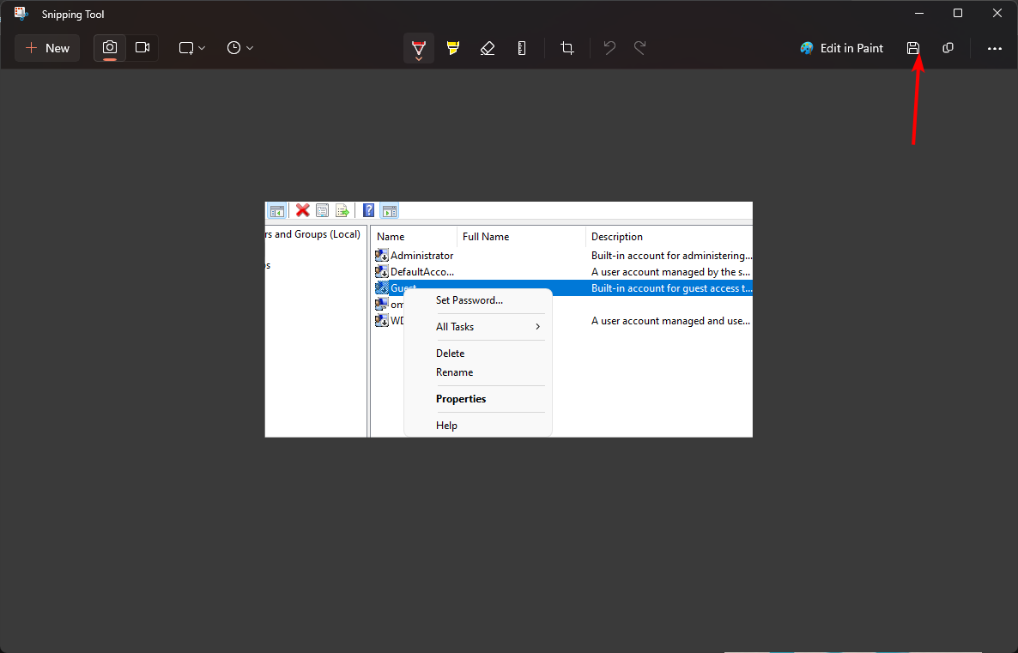Open the snip in Edit in Paint
This screenshot has width=1018, height=653.
[x=841, y=48]
